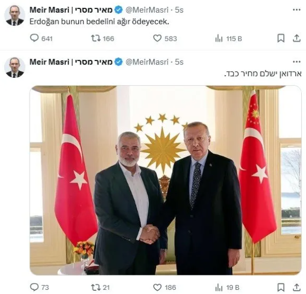Screen dimensions: 306x294
Task: Open more options menu on Hebrew tweet
Action: pyautogui.click(x=296, y=62)
